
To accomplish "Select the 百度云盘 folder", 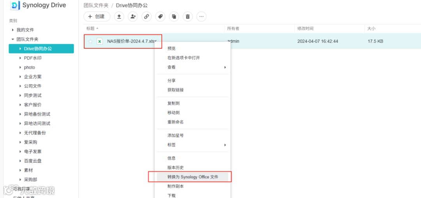I will coord(33,161).
